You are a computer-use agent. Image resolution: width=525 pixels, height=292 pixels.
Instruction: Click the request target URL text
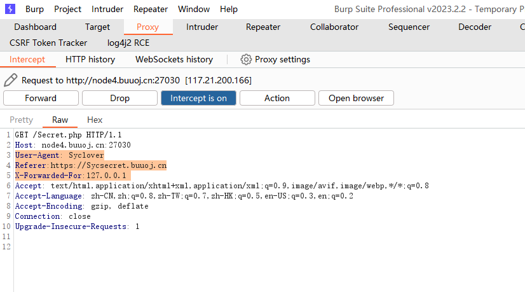123,80
